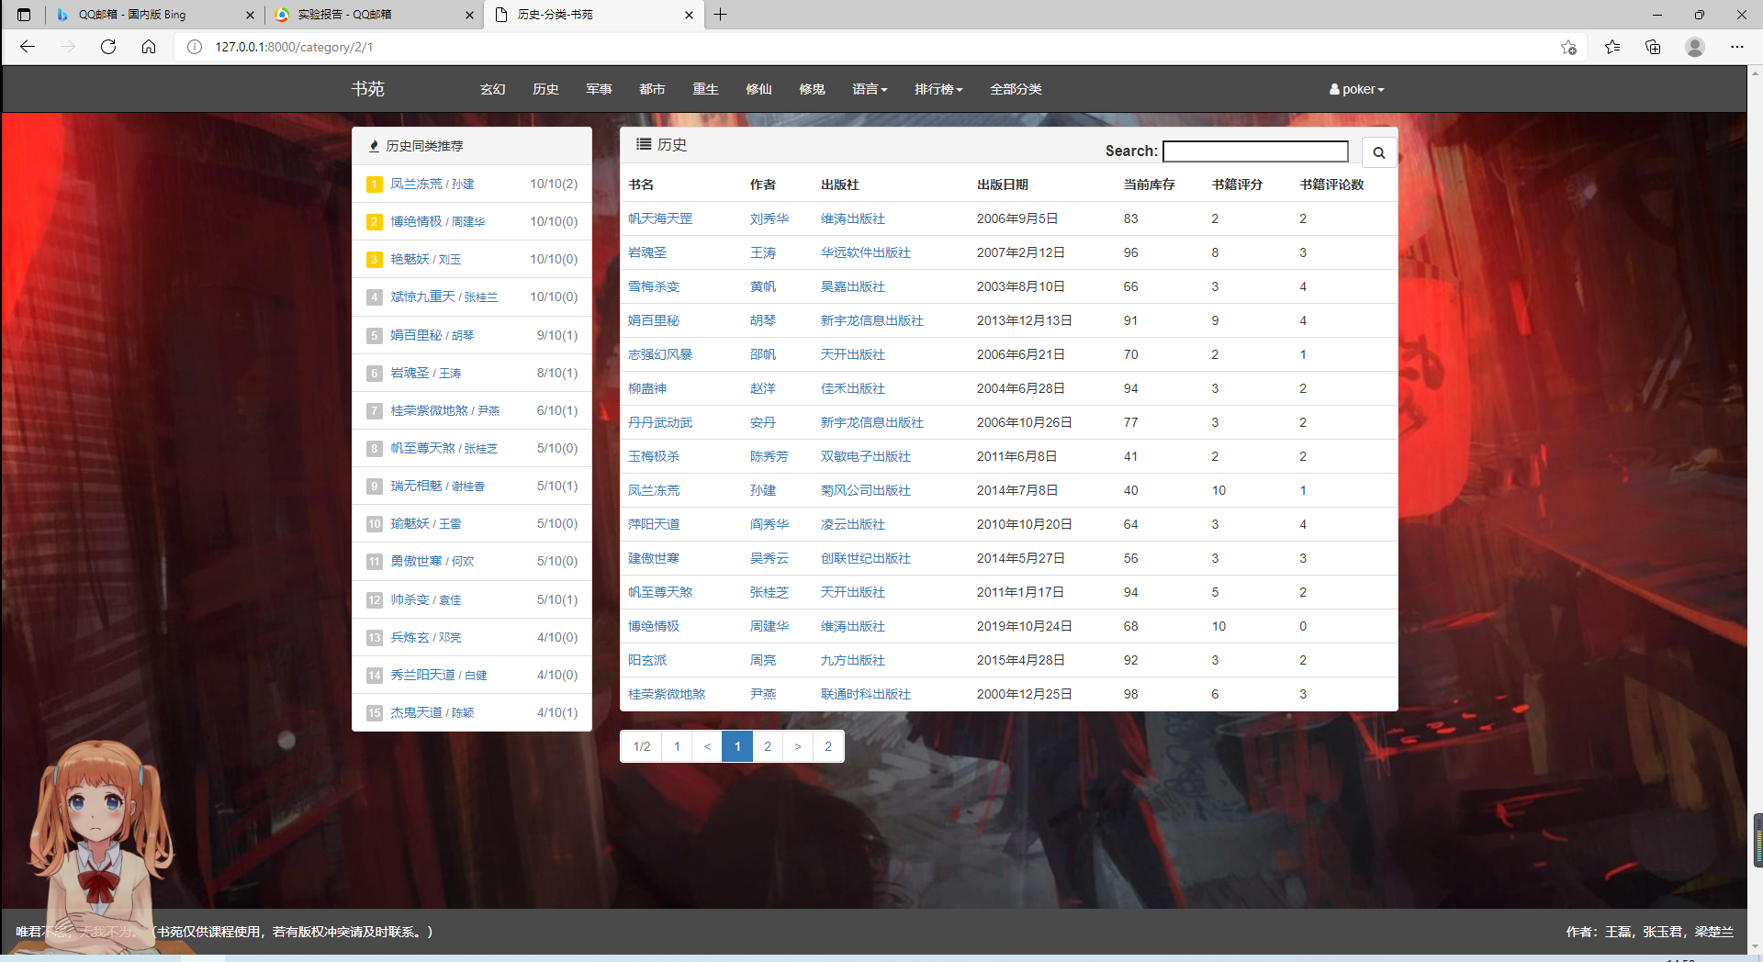Switch to the QQ邮箱 国内版 Bing tab
Screen dimensions: 1763x962
pyautogui.click(x=154, y=15)
